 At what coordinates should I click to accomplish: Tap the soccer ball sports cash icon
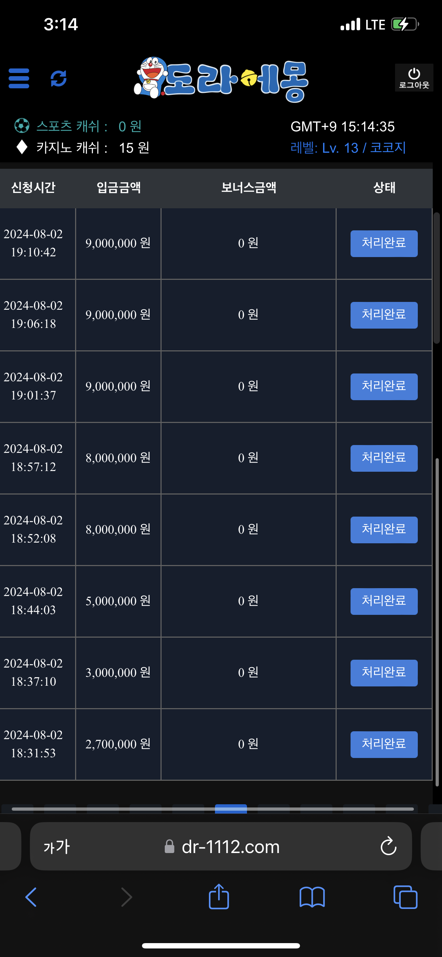pyautogui.click(x=22, y=126)
